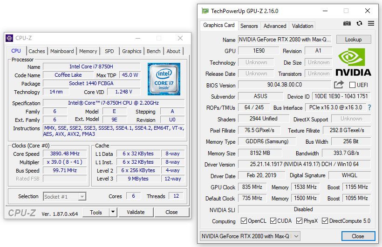Screen dimensions: 382x247
Task: Click the Digital Signature value WHQL
Action: click(349, 175)
